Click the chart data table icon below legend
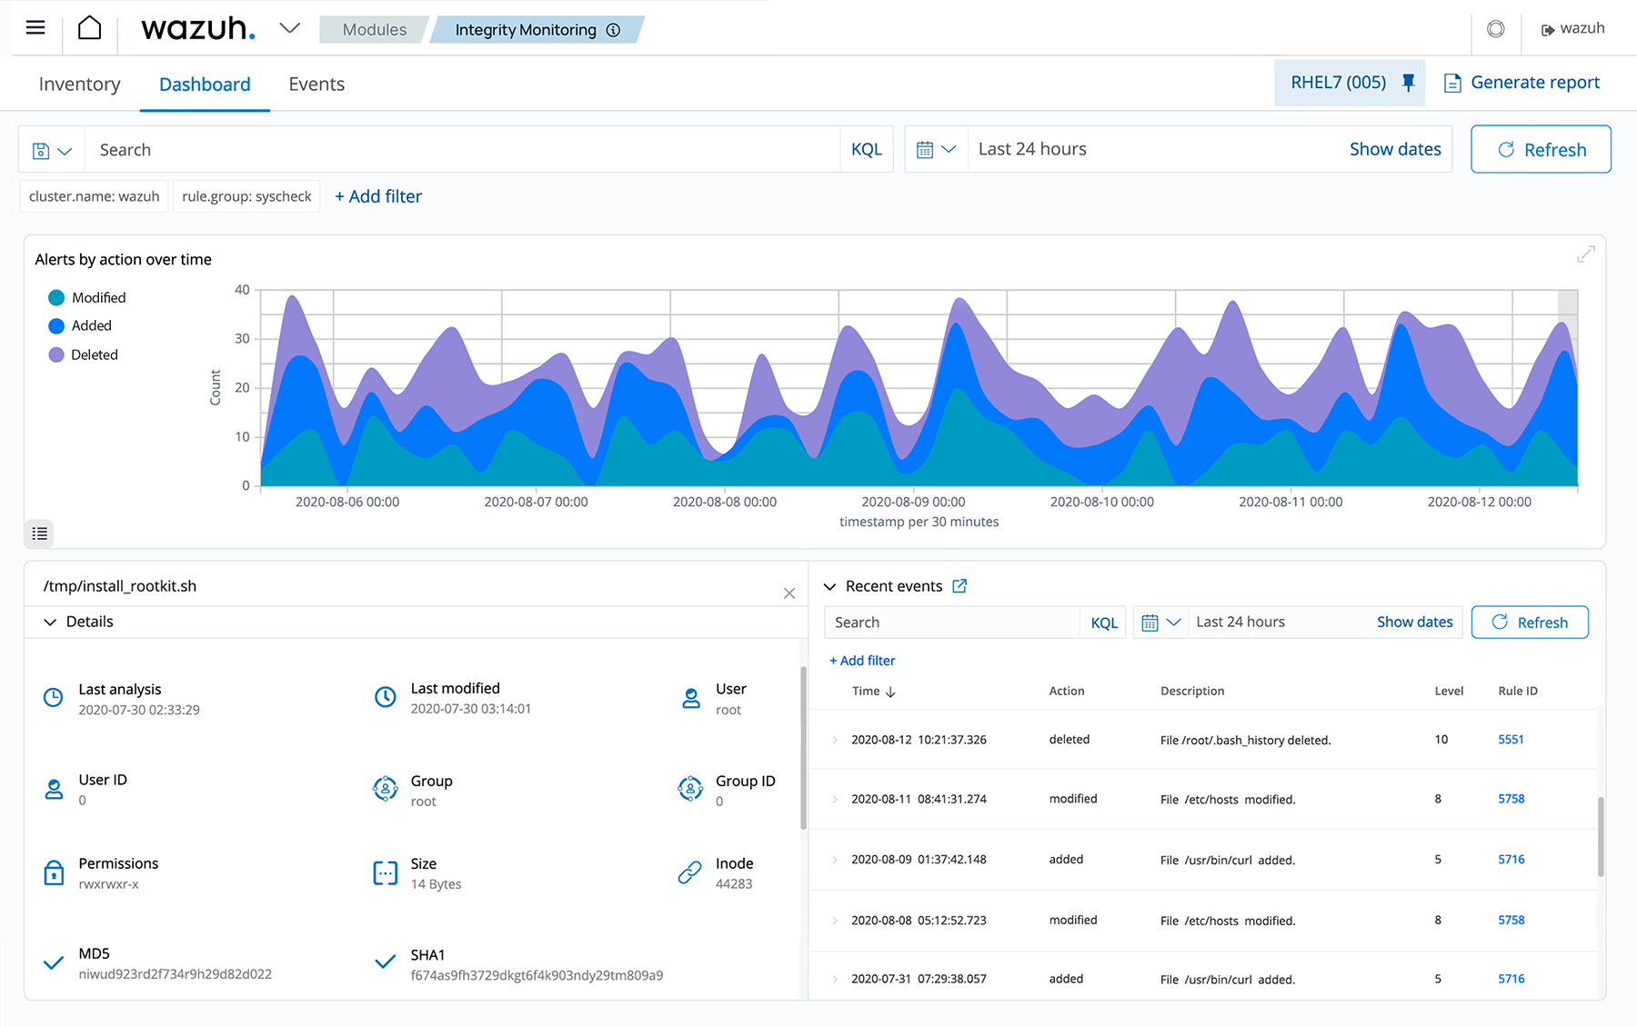 (x=38, y=533)
